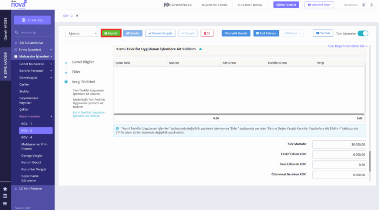Viewport: 379px width, 210px height.
Task: Collapse the Kısmi Tevkifat section arrow
Action: click(200, 49)
